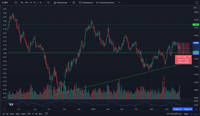Open the go-to-date calendar icon

pyautogui.click(x=46, y=114)
